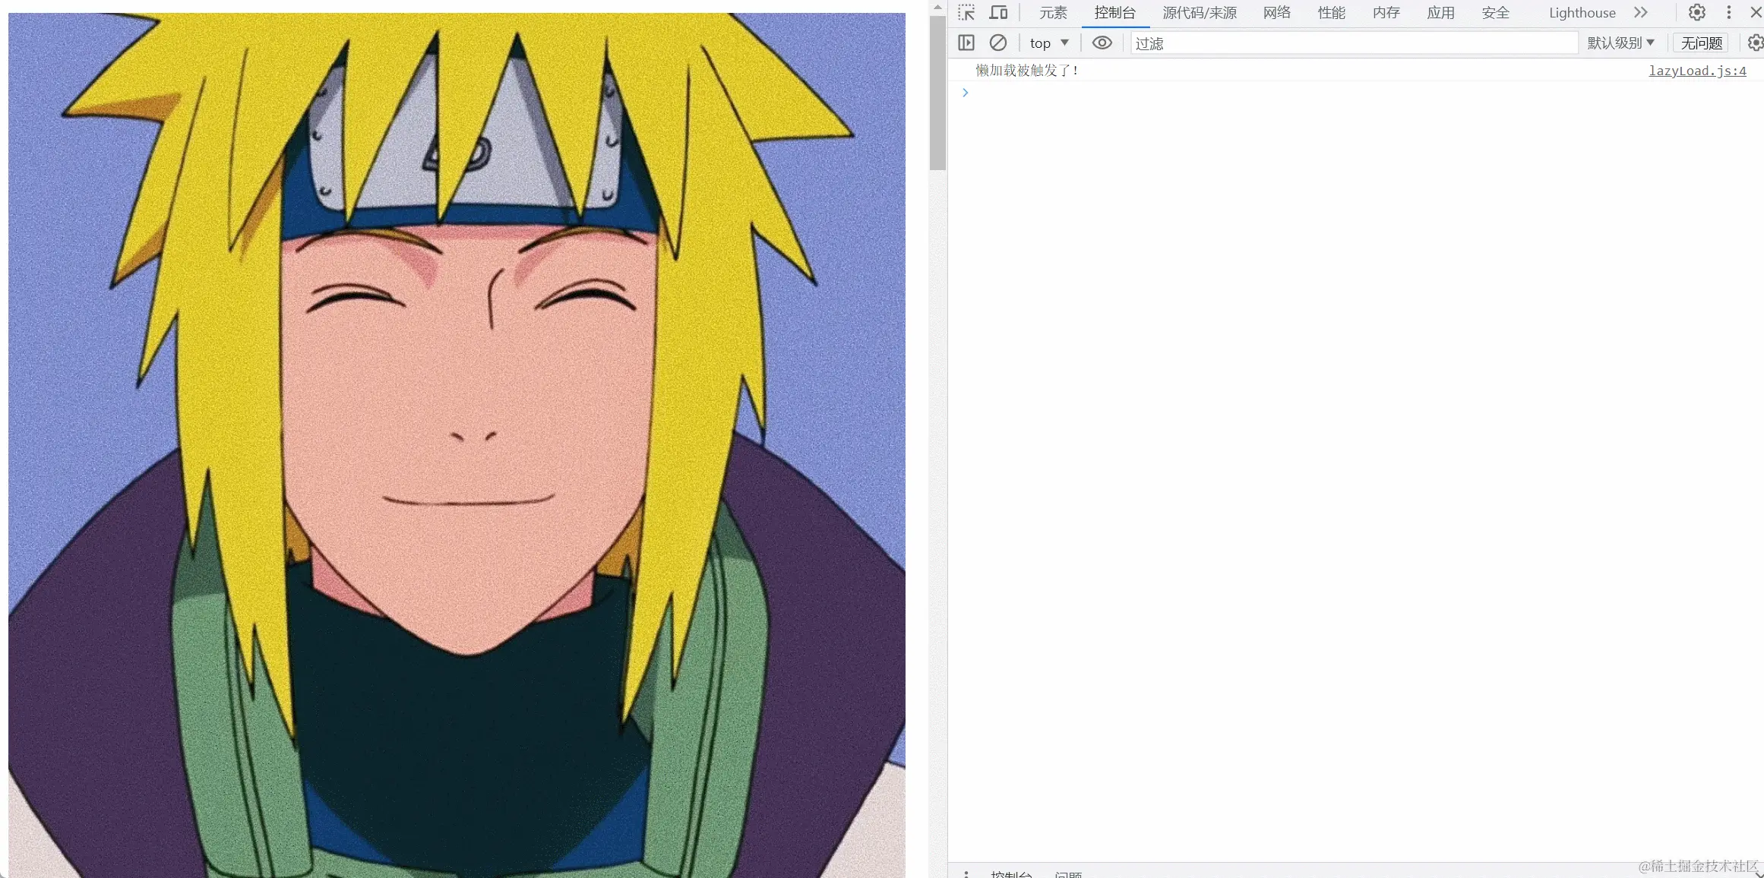Focus the 过滤 filter input field

pos(1352,43)
